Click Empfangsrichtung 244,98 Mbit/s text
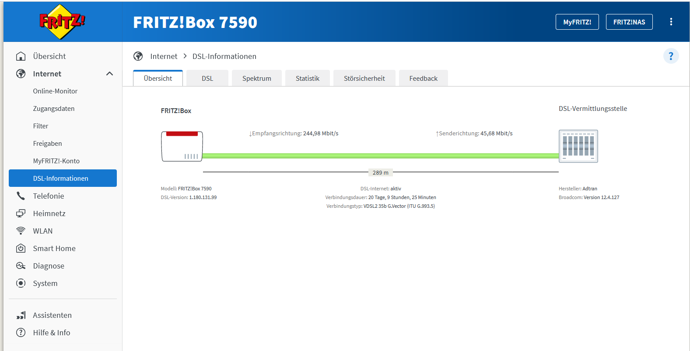This screenshot has height=351, width=690. click(294, 134)
